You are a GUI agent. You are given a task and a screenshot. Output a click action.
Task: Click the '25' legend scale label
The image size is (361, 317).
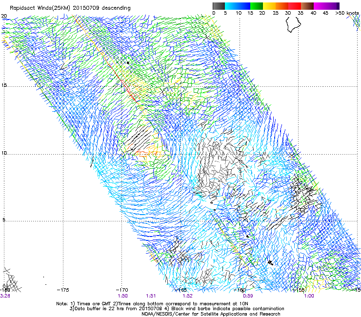coord(276,13)
